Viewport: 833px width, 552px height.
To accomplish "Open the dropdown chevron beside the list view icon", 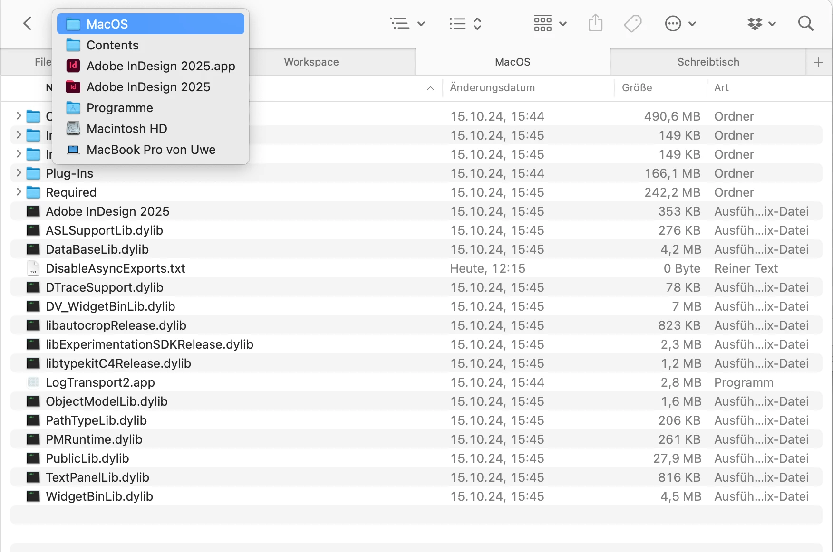I will (421, 24).
